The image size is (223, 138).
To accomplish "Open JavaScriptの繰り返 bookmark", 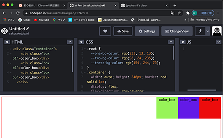I will pos(113,20).
